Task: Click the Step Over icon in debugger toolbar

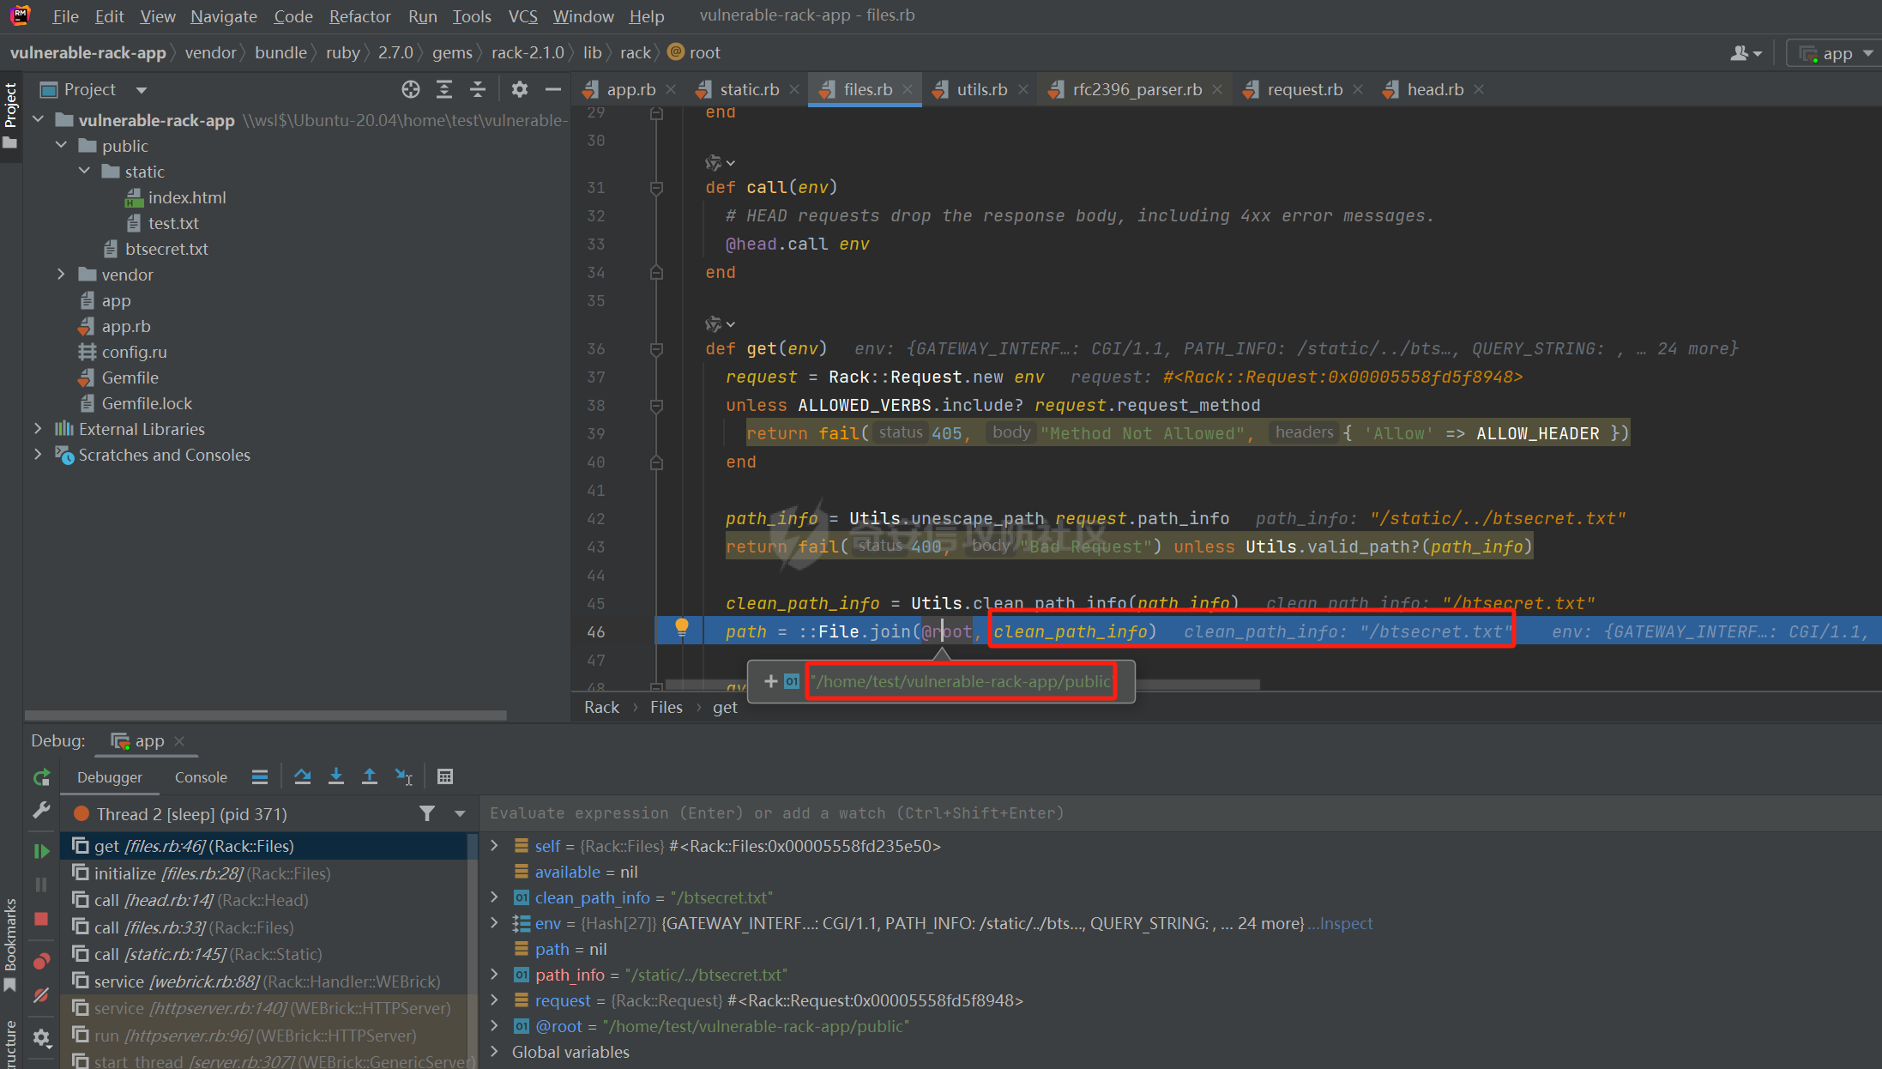Action: tap(302, 777)
